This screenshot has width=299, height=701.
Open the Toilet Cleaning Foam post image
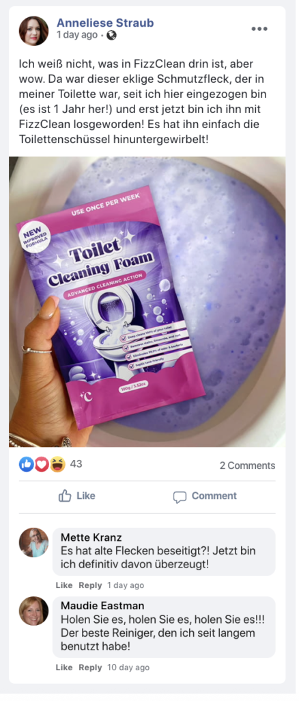click(147, 301)
